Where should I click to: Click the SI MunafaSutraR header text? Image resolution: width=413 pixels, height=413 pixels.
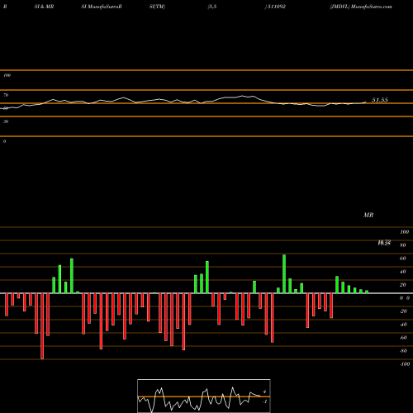coord(102,7)
